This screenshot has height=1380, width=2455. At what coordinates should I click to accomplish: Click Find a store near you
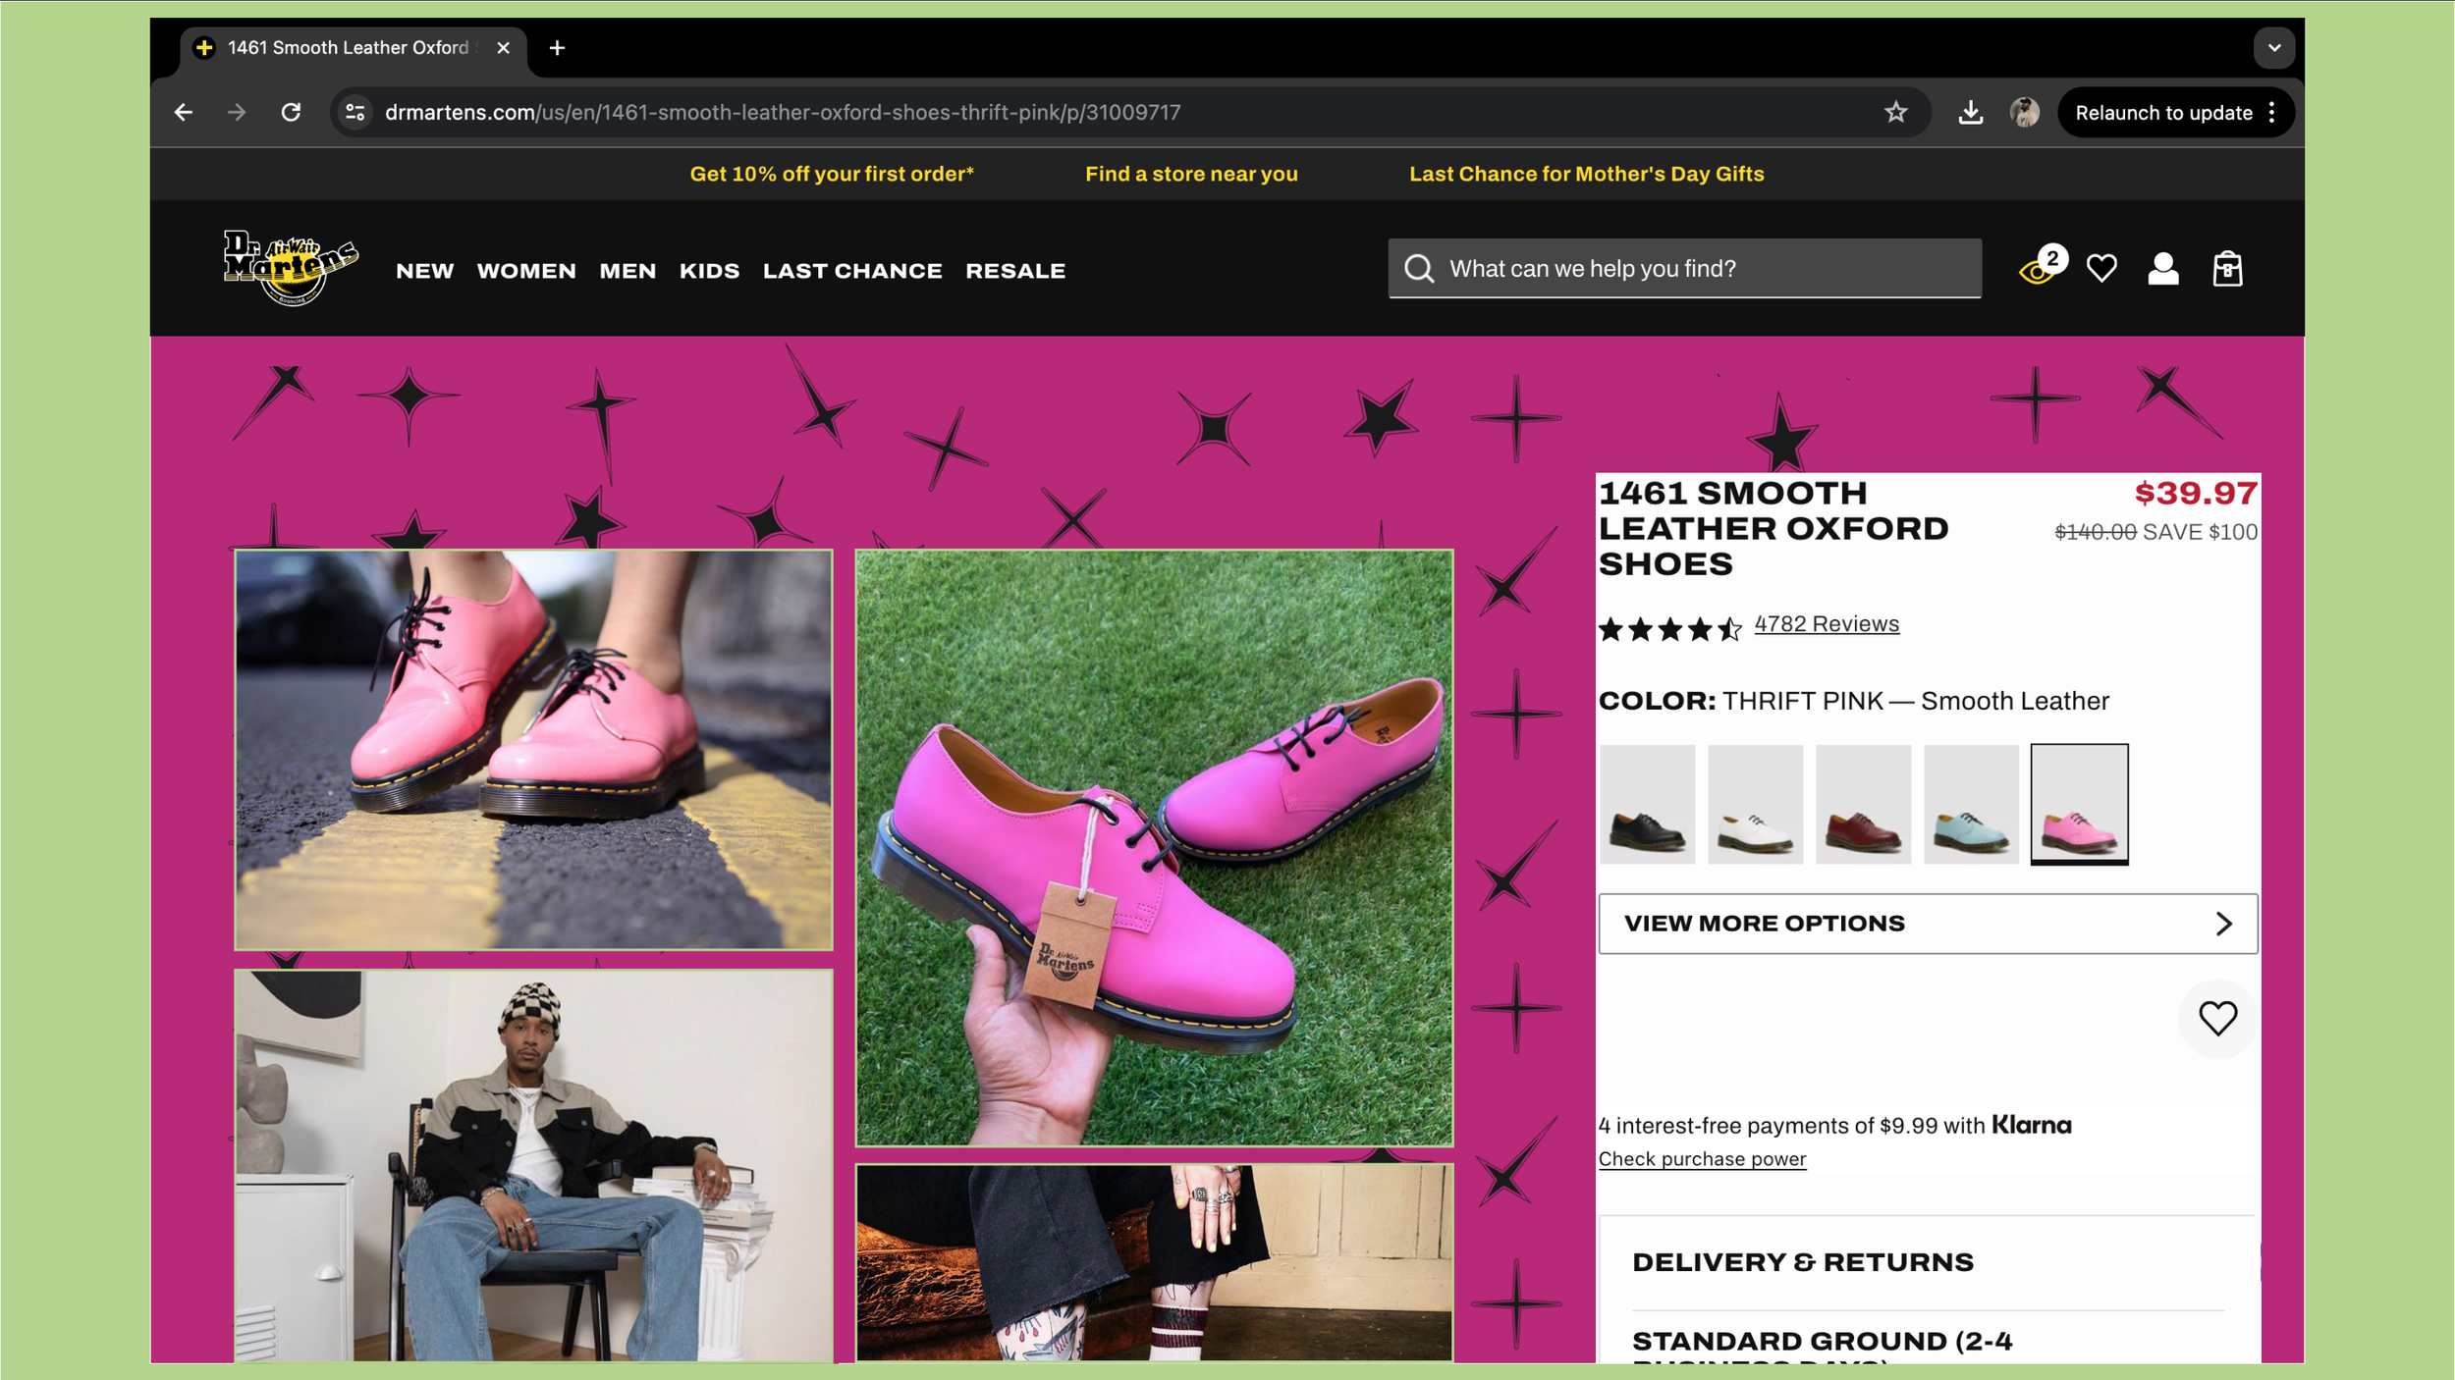click(x=1191, y=174)
